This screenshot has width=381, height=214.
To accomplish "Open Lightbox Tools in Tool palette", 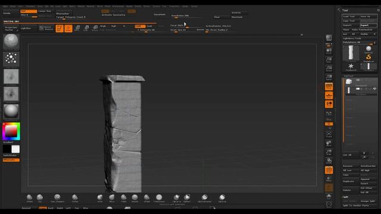I will pyautogui.click(x=352, y=38).
